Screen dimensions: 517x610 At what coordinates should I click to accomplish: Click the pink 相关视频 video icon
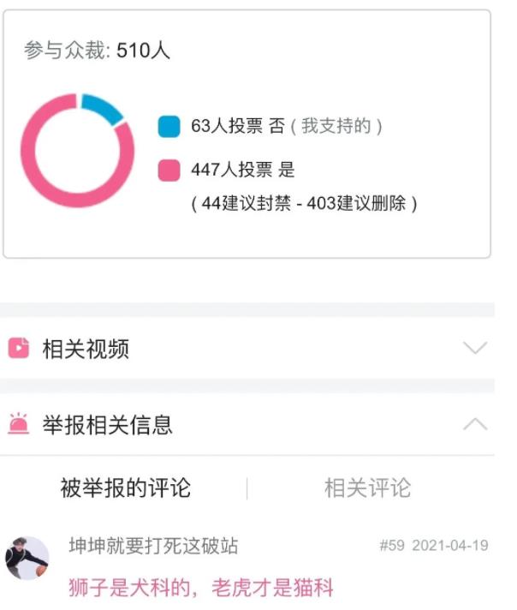18,348
